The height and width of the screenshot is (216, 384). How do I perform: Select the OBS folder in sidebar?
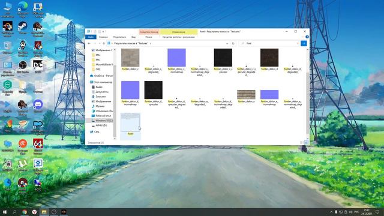click(96, 70)
